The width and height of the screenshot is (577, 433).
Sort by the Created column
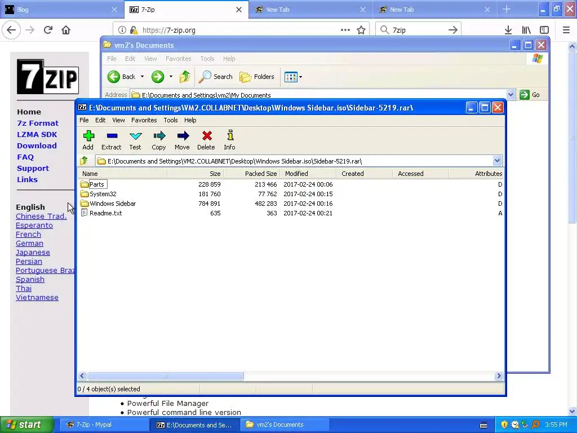tap(365, 174)
